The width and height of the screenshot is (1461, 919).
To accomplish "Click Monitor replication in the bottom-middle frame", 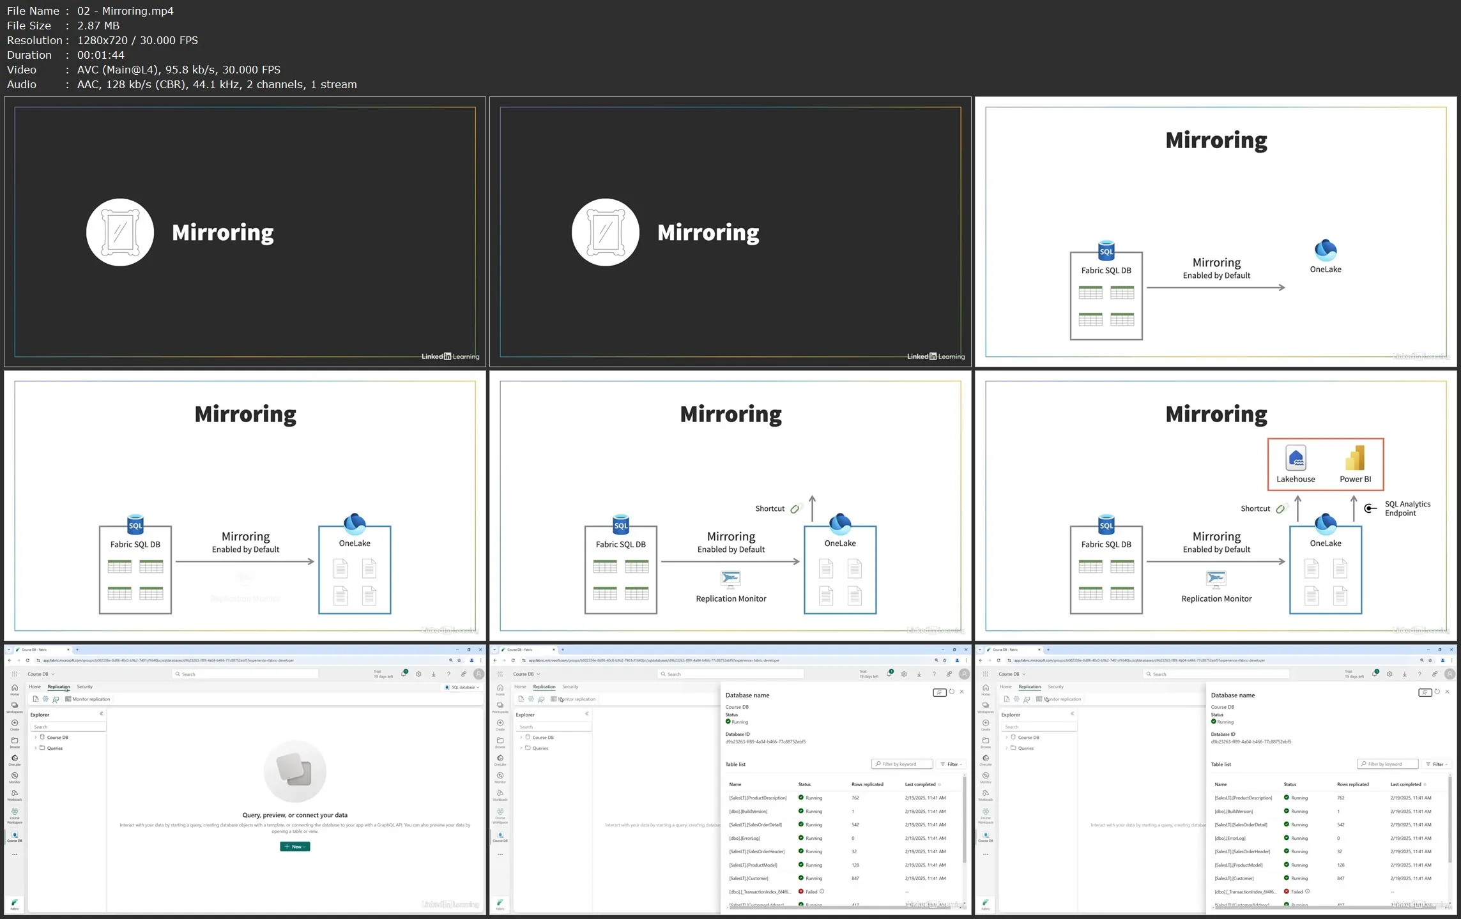I will [573, 699].
